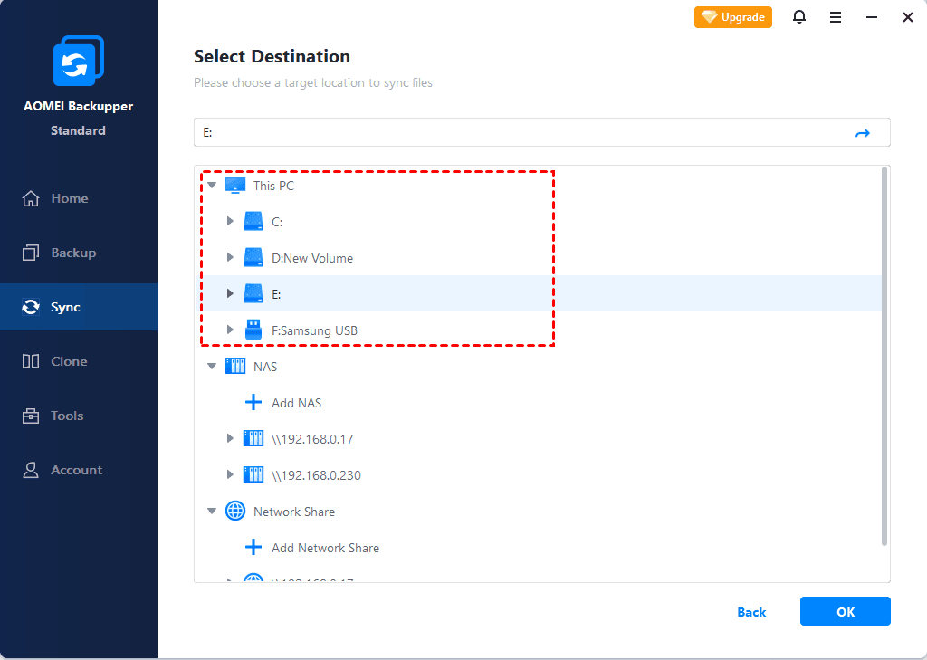Click the orange Upgrade button

click(x=733, y=17)
